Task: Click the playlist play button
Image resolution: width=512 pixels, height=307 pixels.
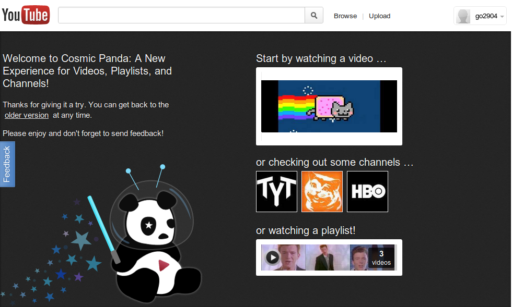Action: pos(273,257)
